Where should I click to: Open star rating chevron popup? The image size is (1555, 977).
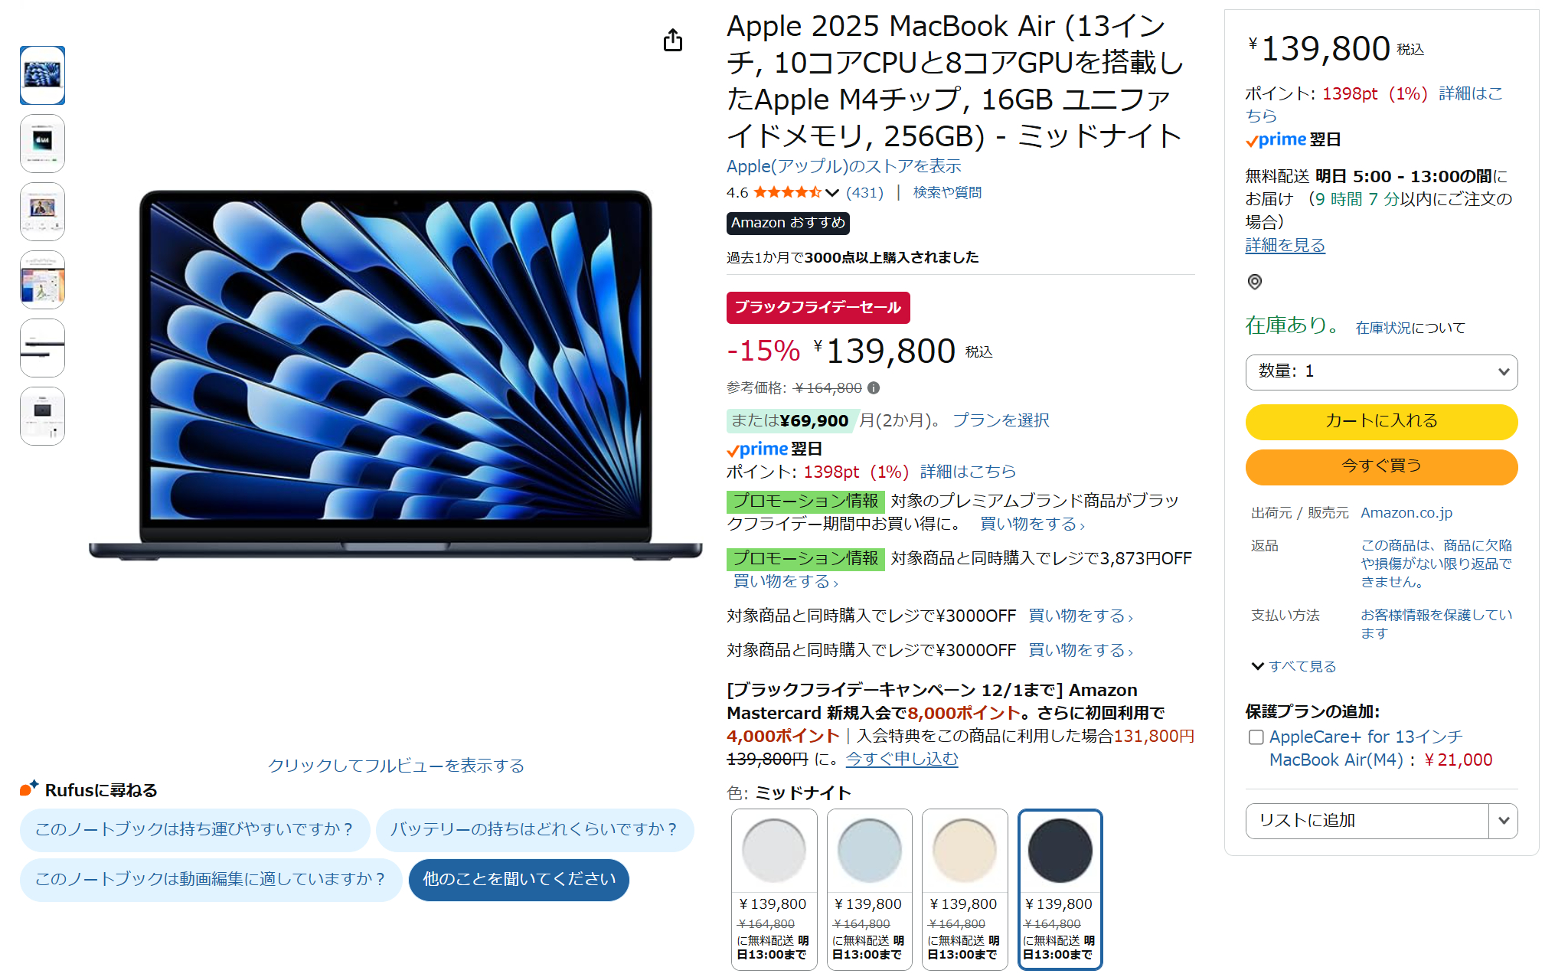coord(833,192)
